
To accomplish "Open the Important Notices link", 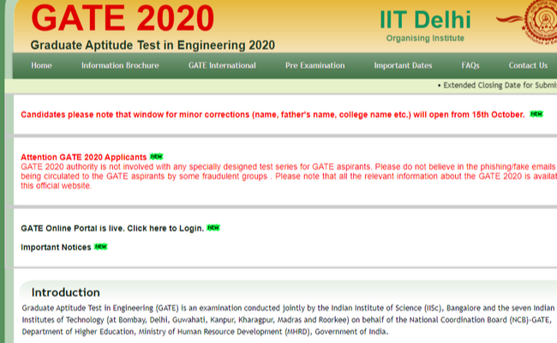I will [56, 247].
